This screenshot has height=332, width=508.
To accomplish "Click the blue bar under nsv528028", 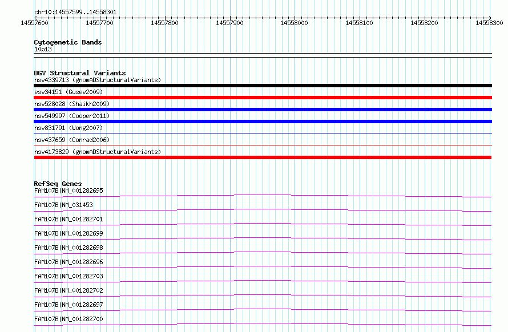I will [x=263, y=110].
